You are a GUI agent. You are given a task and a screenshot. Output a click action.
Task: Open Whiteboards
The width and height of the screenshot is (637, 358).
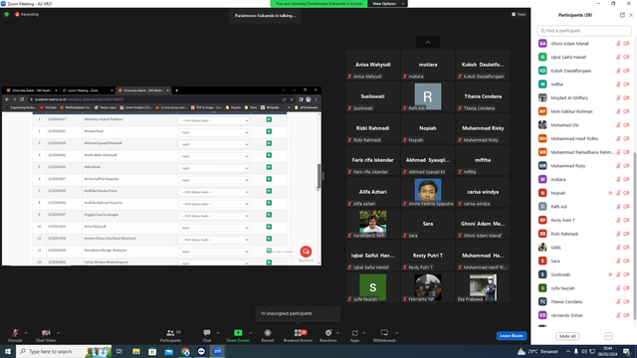384,333
